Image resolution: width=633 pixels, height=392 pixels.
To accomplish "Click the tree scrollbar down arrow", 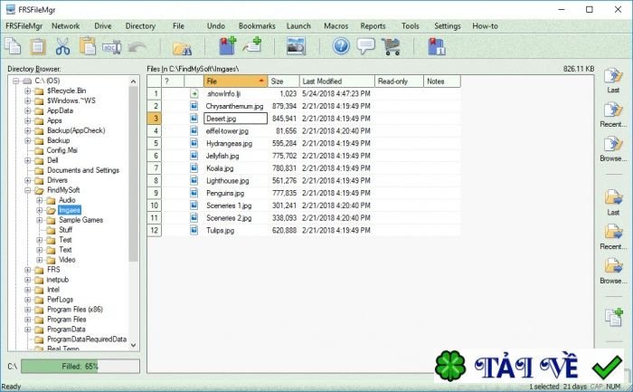I will tap(133, 346).
